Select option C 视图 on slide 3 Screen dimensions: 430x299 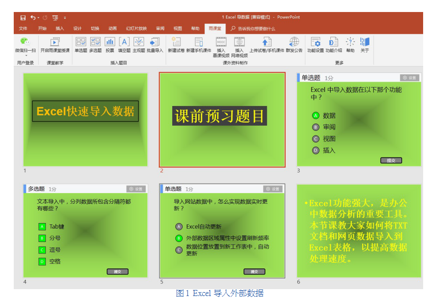pyautogui.click(x=316, y=139)
